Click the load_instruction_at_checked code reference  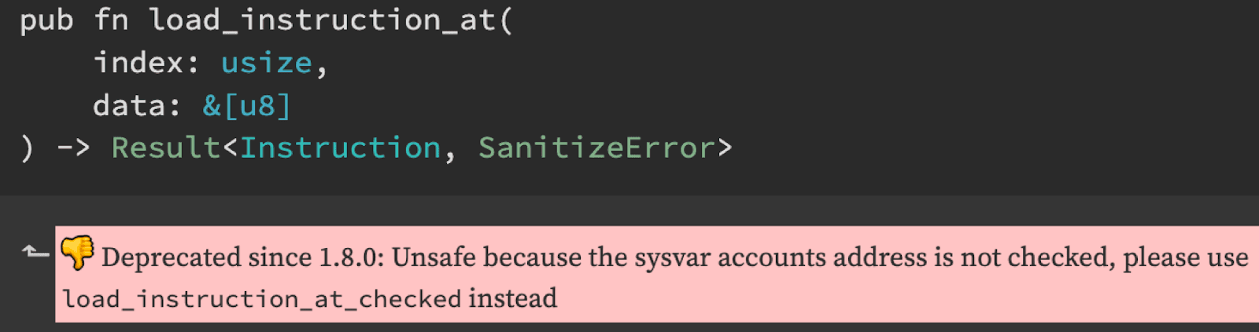pos(262,299)
